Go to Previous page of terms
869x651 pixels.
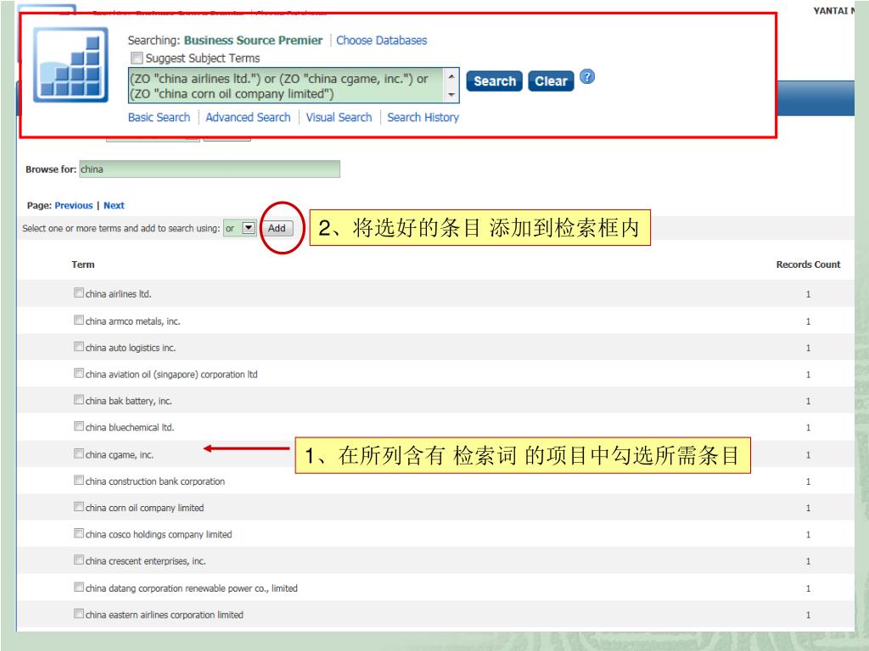pos(74,205)
